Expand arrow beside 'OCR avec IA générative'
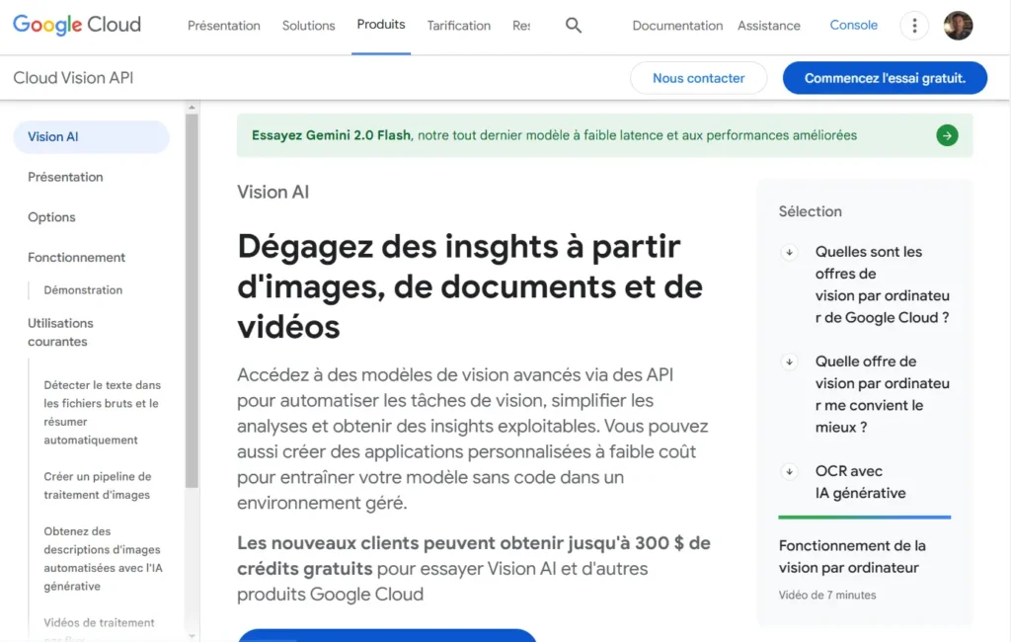The width and height of the screenshot is (1011, 642). tap(789, 472)
